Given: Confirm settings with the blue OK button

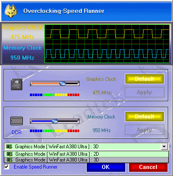Looking at the screenshot, I should (106, 167).
